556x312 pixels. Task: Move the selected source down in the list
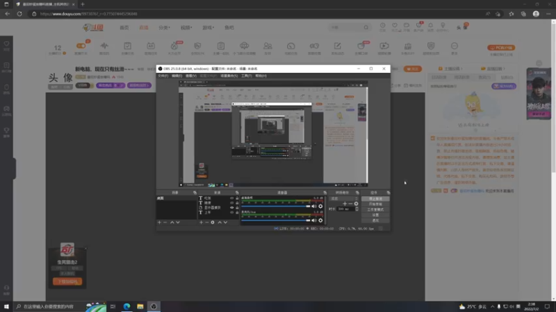click(x=225, y=223)
